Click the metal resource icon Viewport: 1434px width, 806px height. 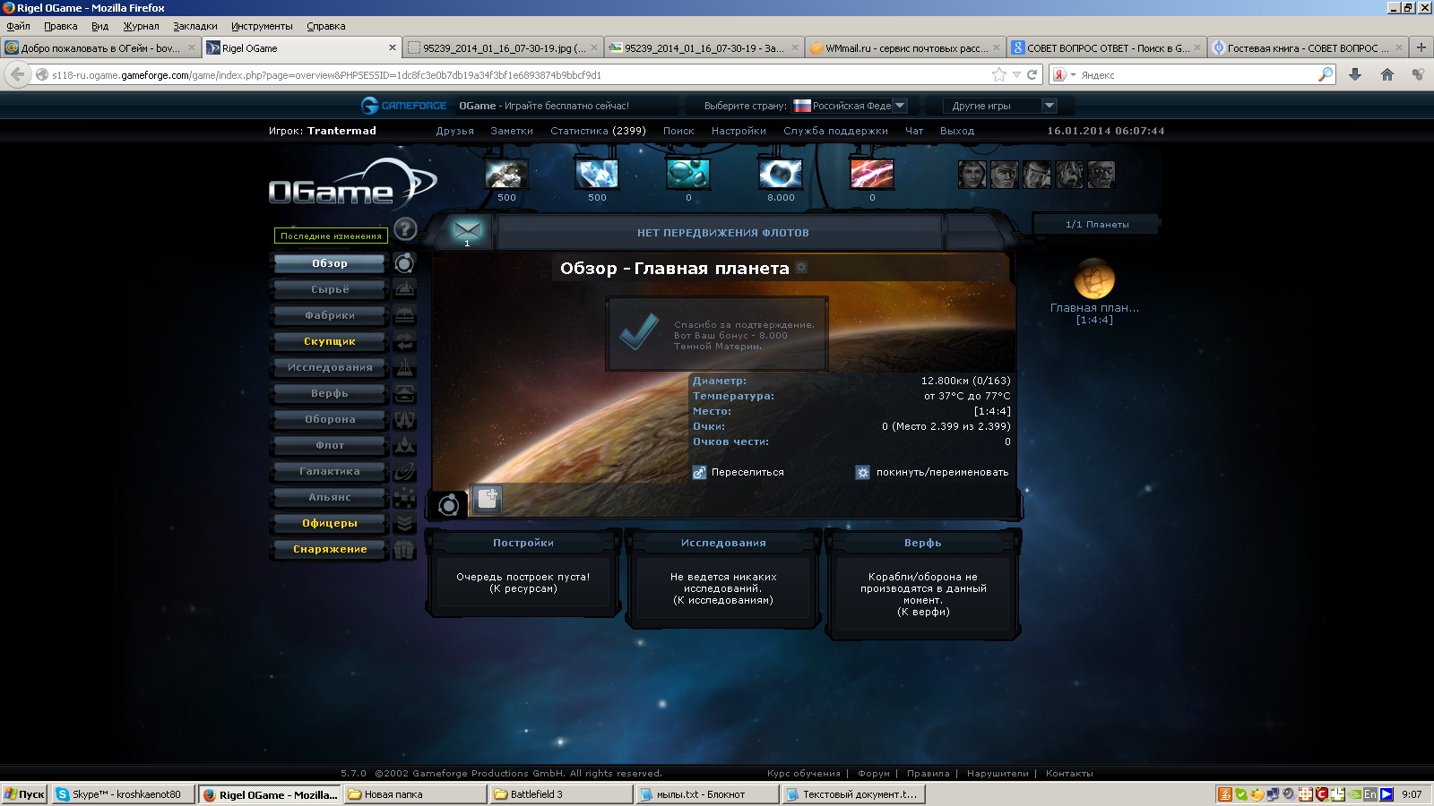pos(506,174)
